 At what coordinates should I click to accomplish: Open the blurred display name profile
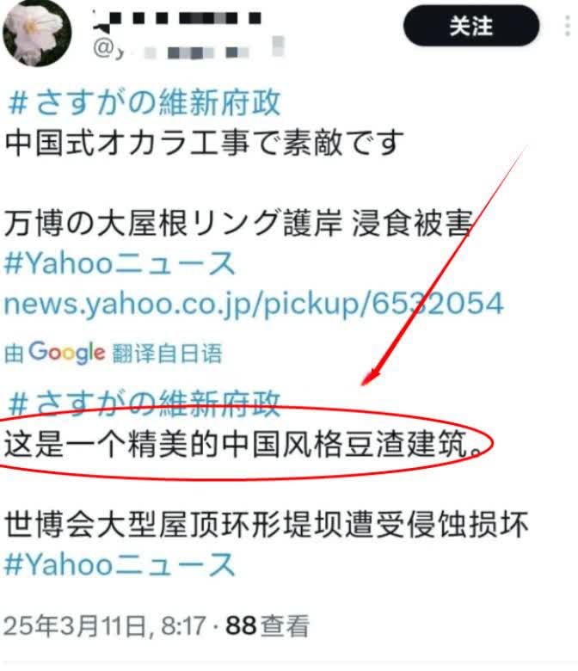177,19
